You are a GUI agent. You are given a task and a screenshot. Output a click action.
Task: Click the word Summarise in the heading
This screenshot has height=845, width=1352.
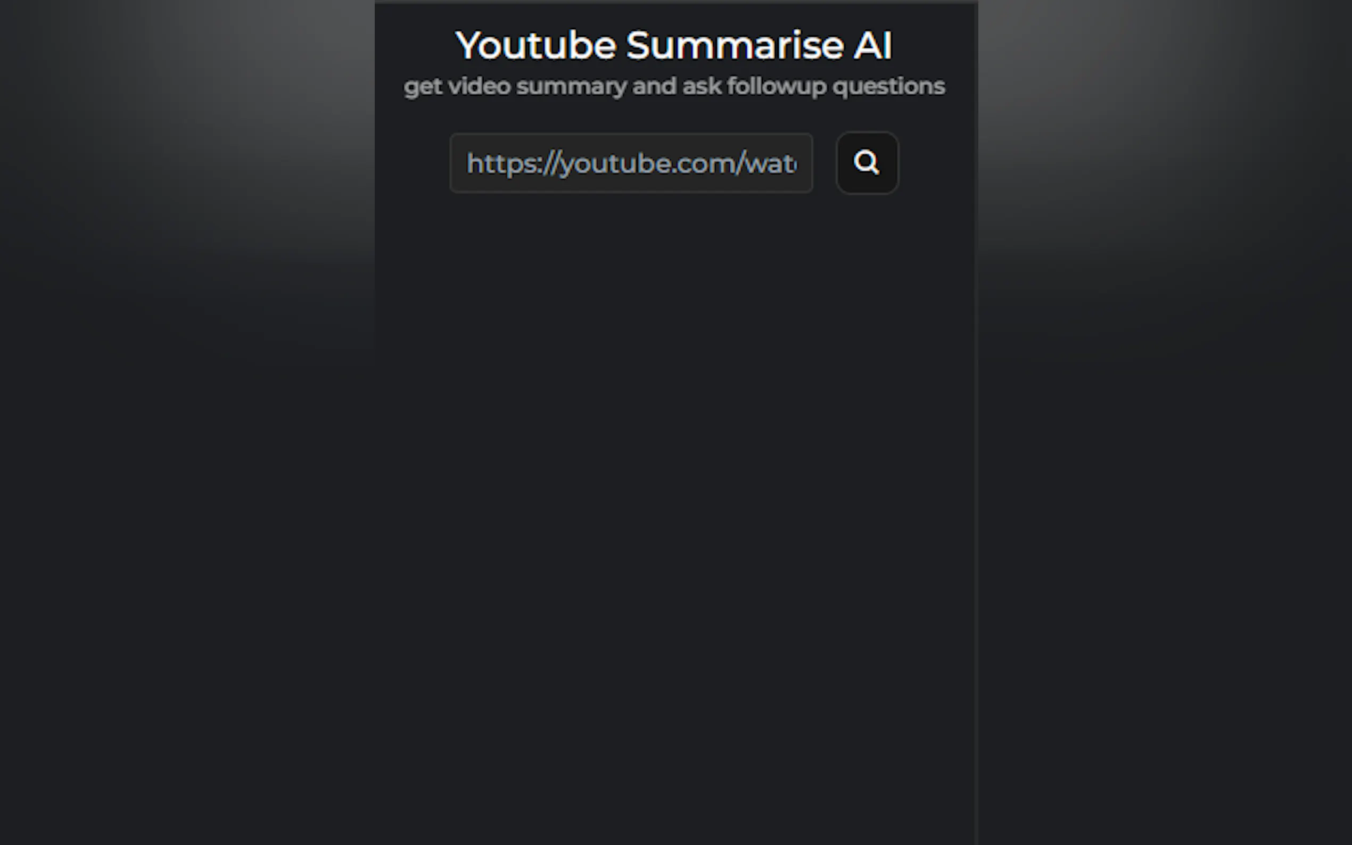[x=735, y=45]
